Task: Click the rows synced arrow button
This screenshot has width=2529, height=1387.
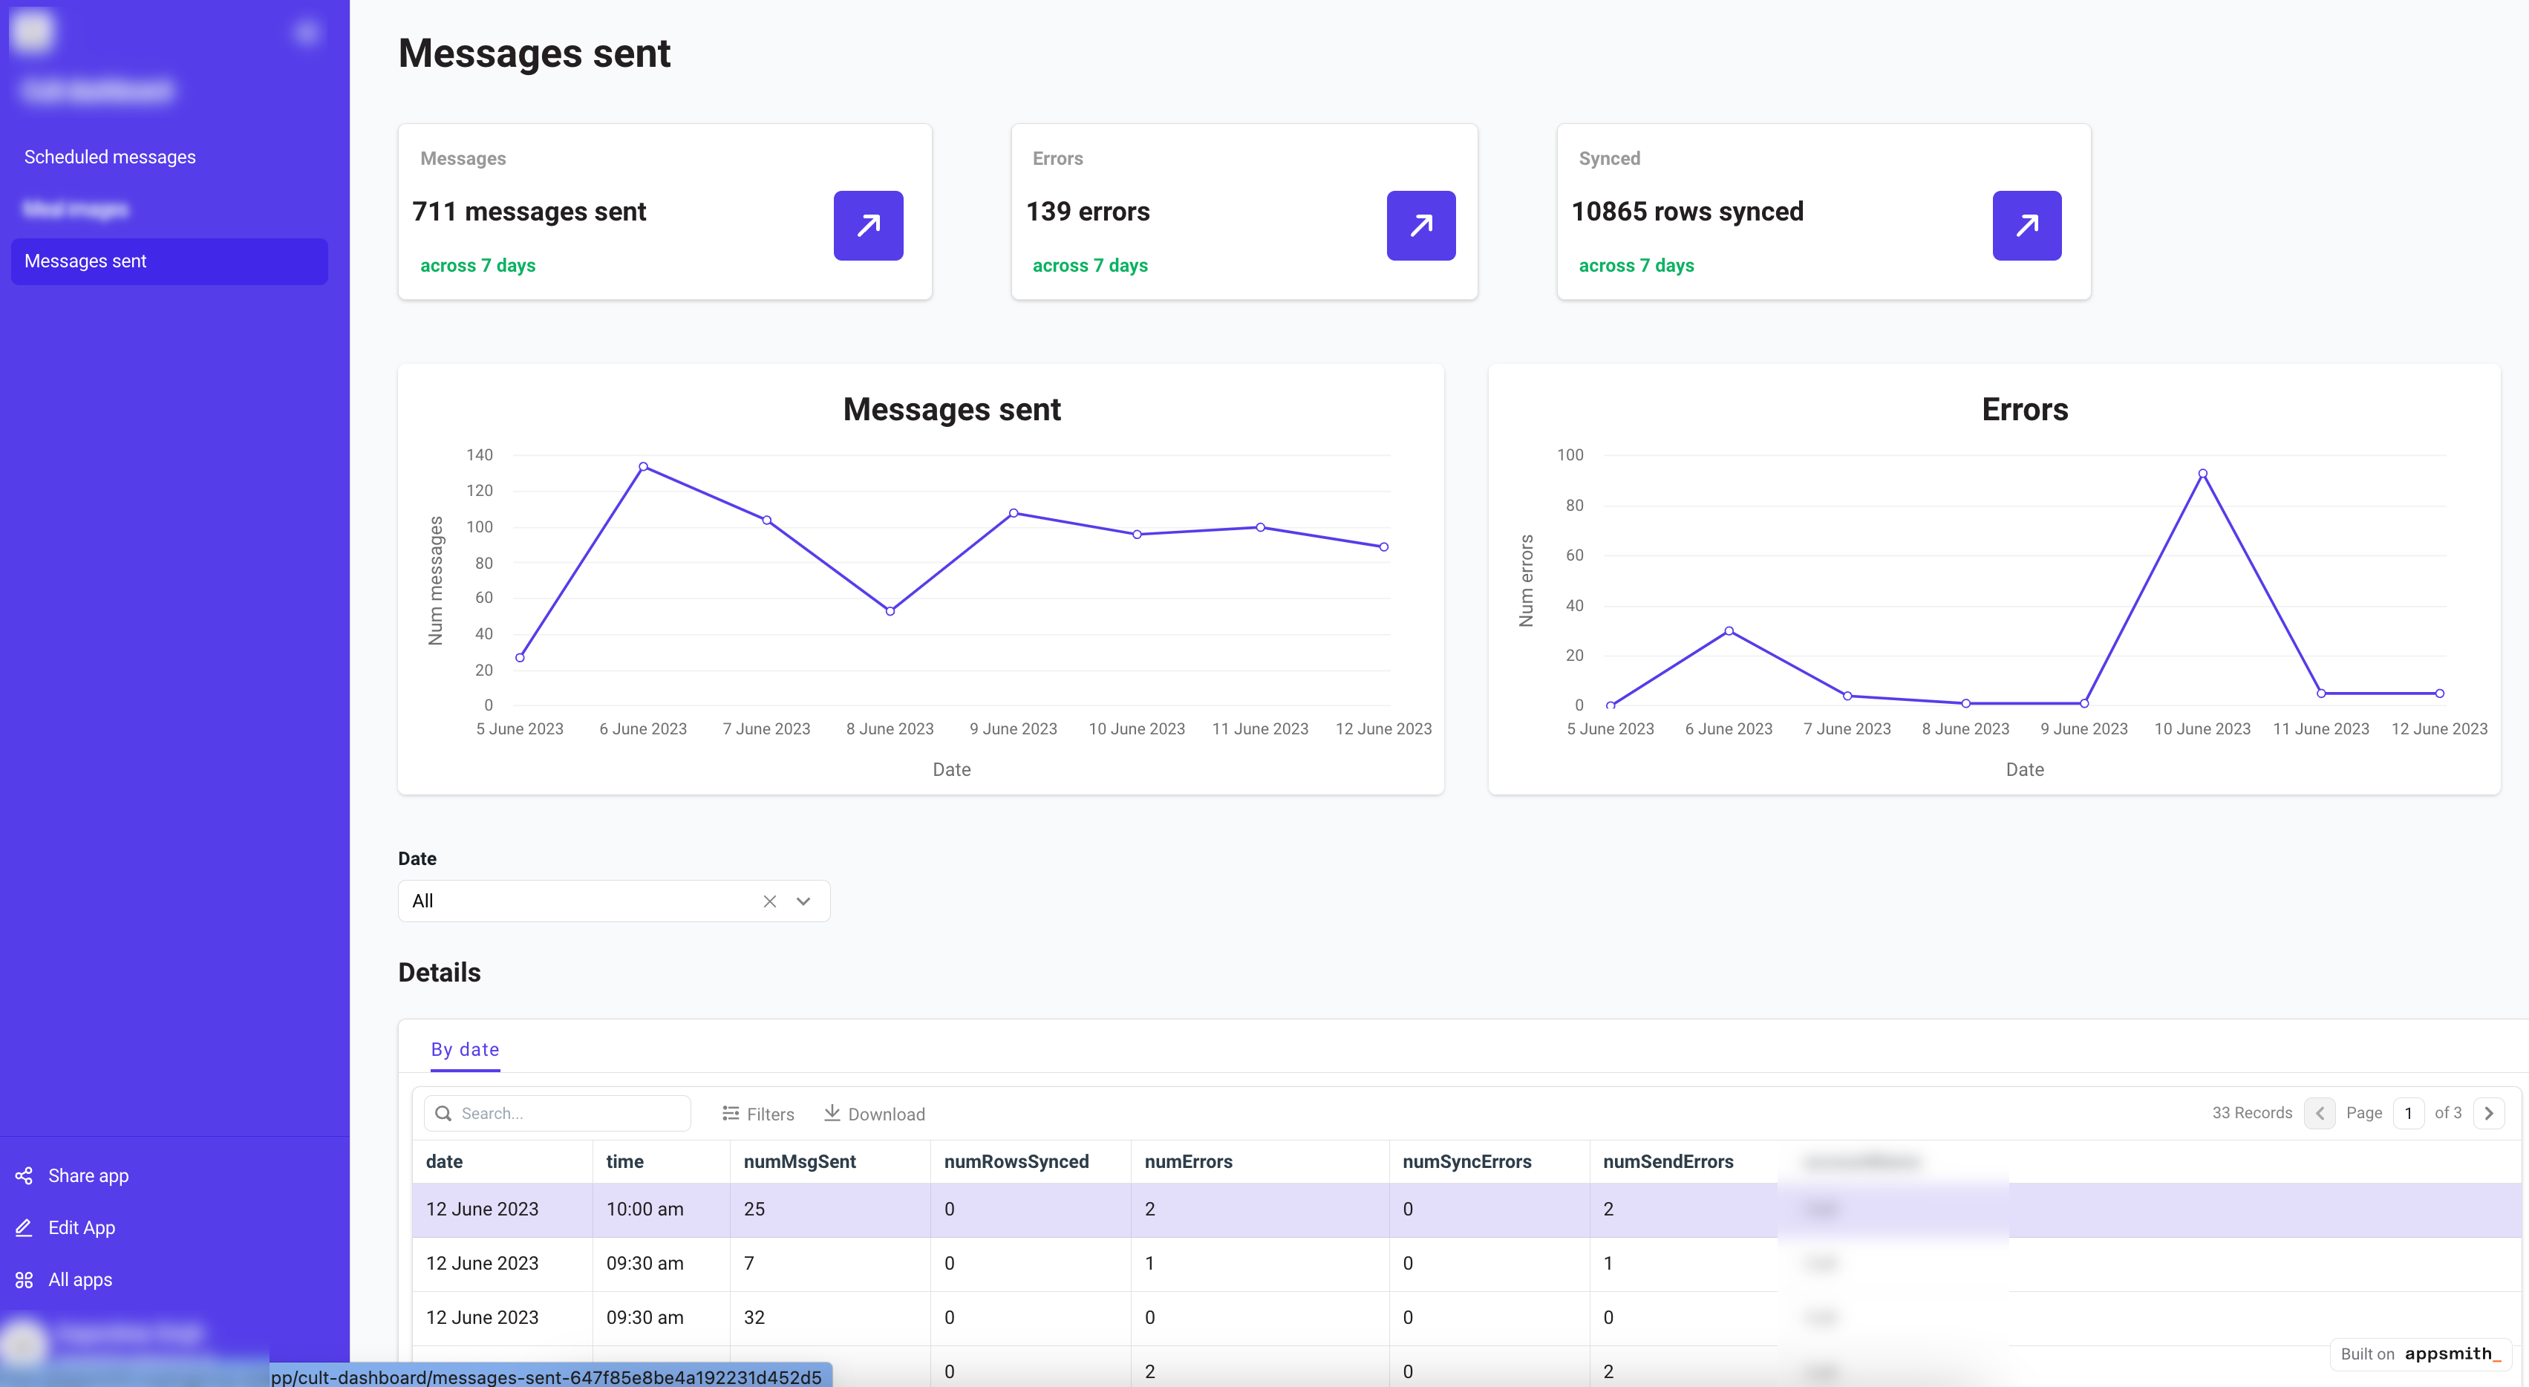Action: (x=2026, y=226)
